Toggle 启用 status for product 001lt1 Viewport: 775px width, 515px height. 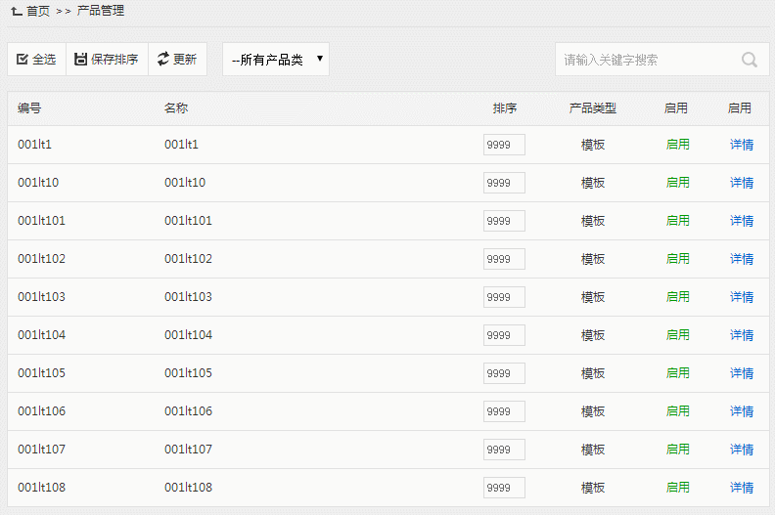(677, 145)
